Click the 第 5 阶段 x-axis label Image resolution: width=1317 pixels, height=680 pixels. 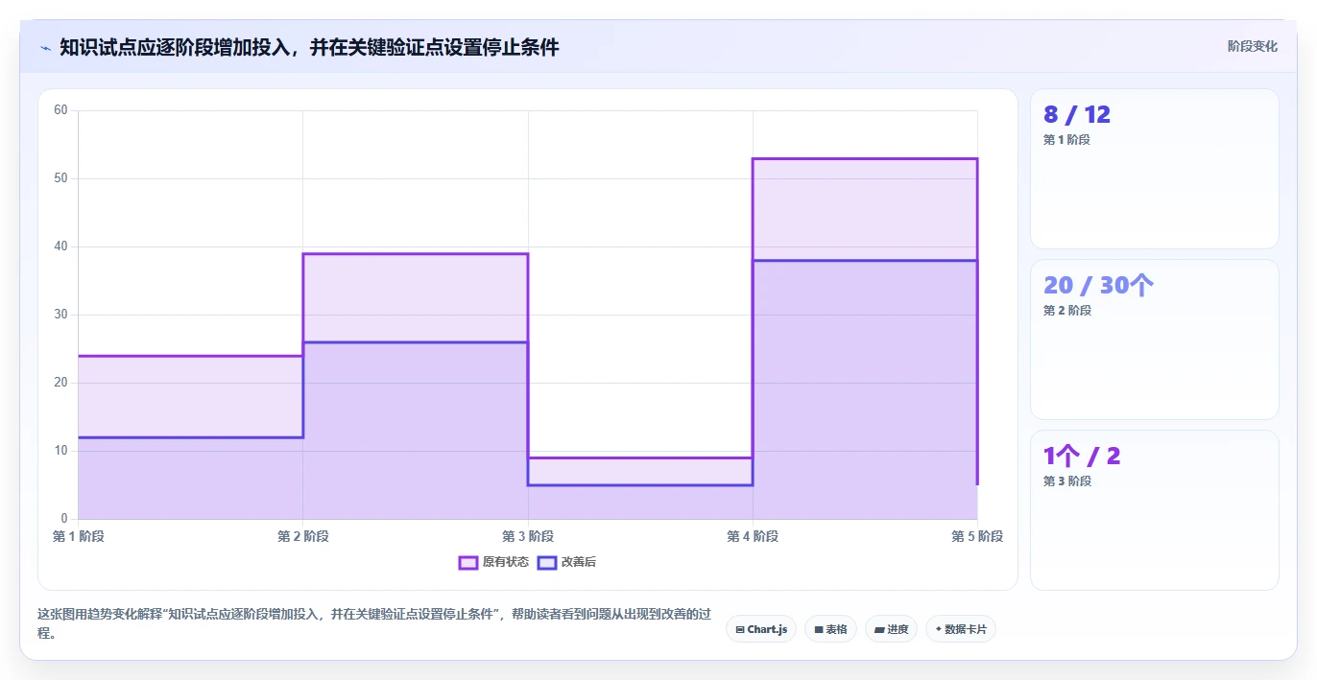click(x=977, y=536)
